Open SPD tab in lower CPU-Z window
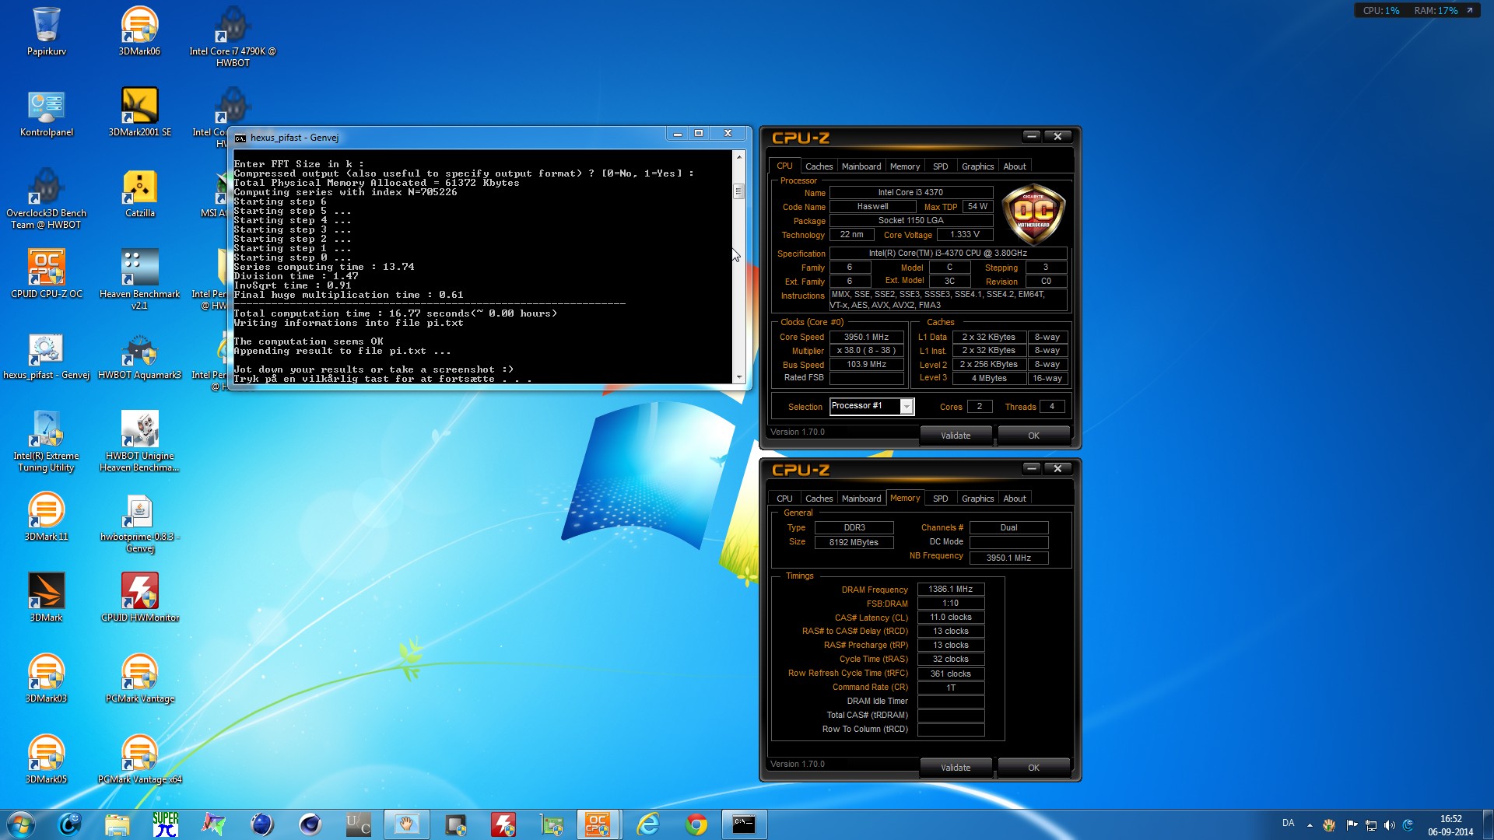1494x840 pixels. [x=940, y=499]
